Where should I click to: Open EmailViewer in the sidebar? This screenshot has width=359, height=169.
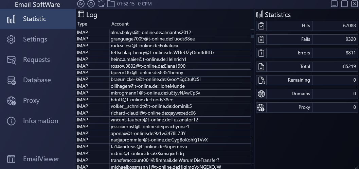click(x=41, y=159)
